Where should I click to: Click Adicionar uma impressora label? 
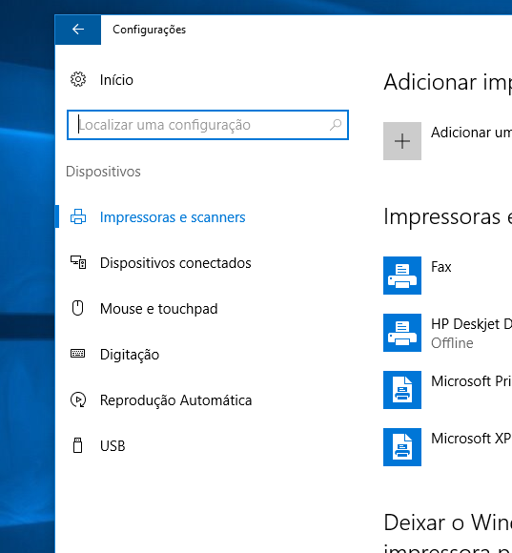[471, 133]
